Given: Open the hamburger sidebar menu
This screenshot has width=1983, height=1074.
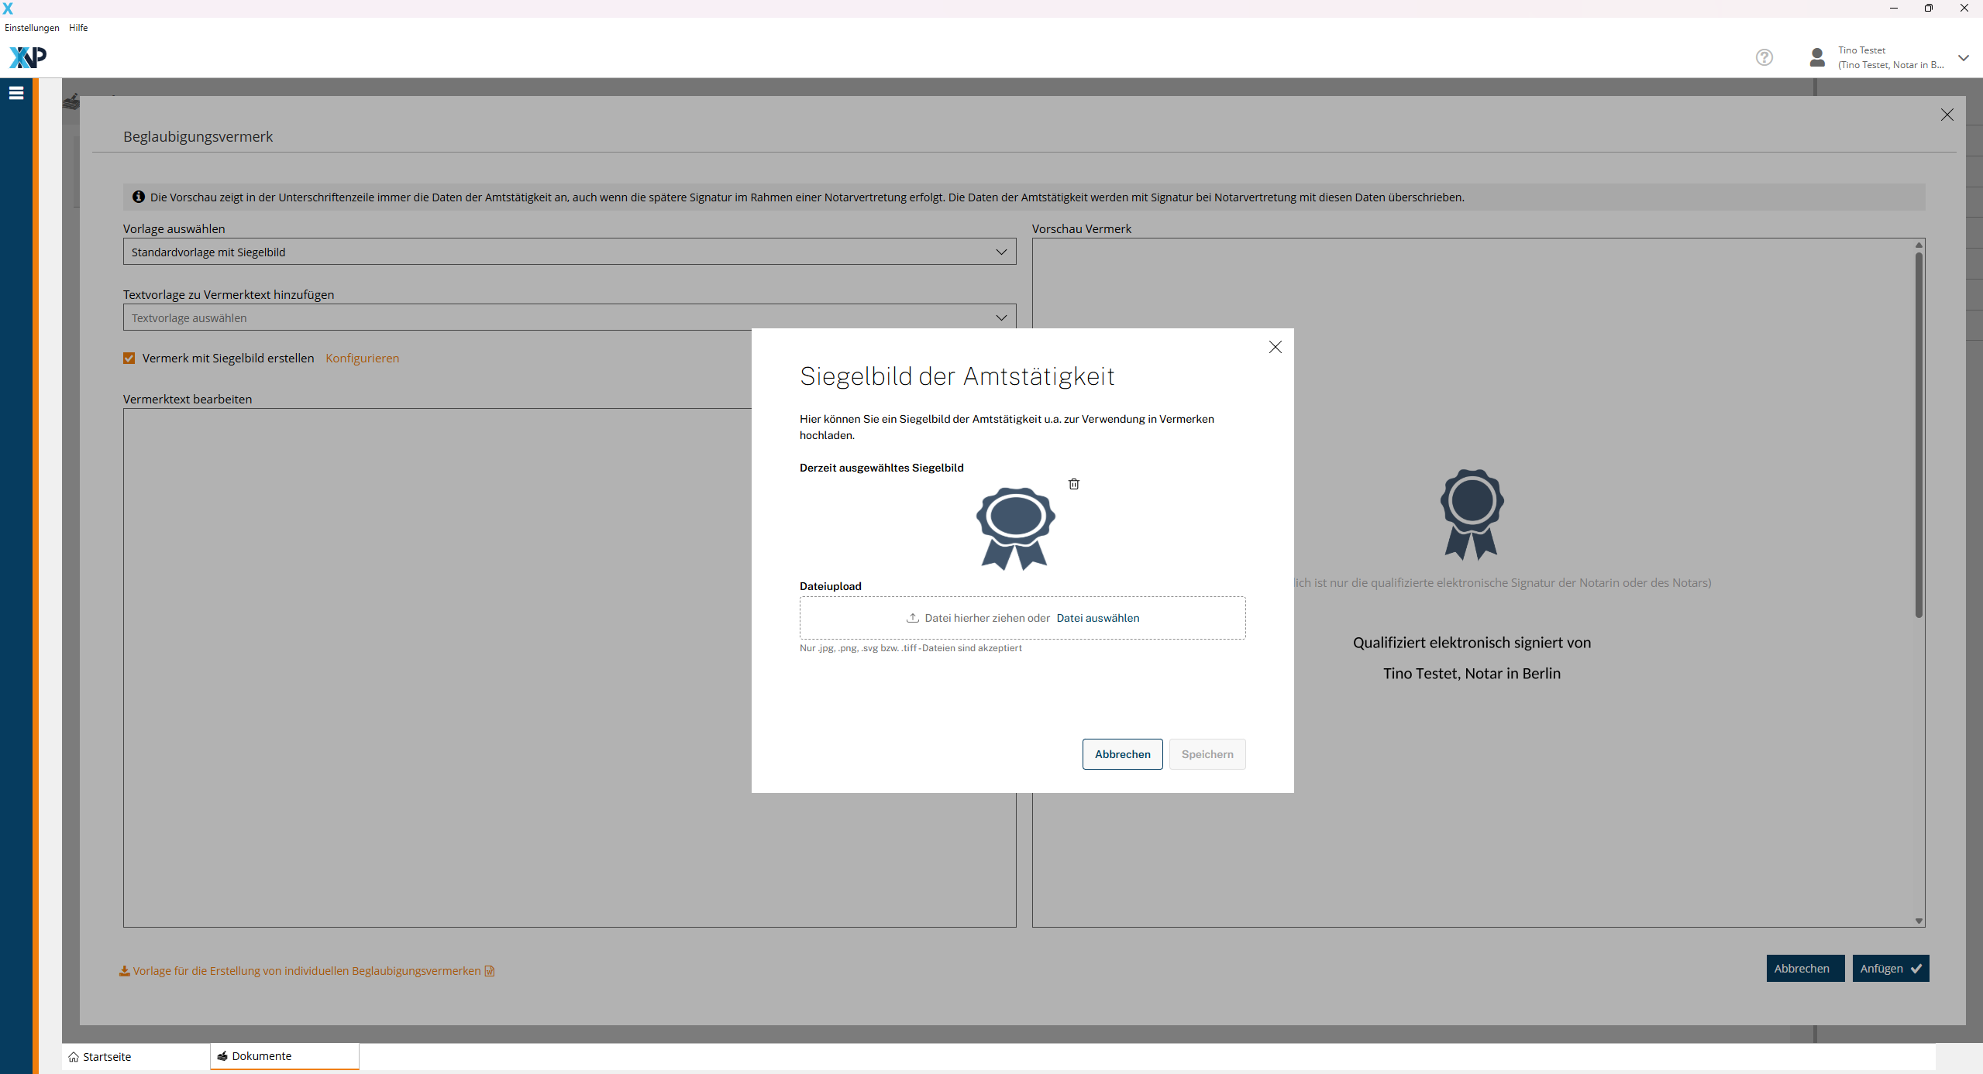Looking at the screenshot, I should pyautogui.click(x=16, y=94).
